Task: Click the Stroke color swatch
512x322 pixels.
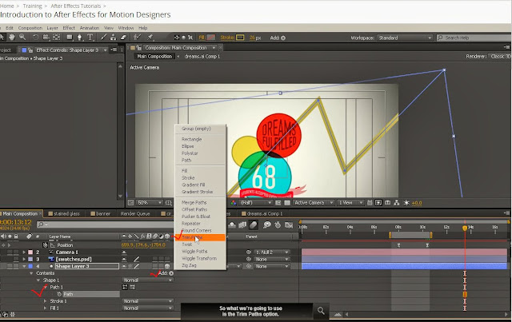Action: 240,38
